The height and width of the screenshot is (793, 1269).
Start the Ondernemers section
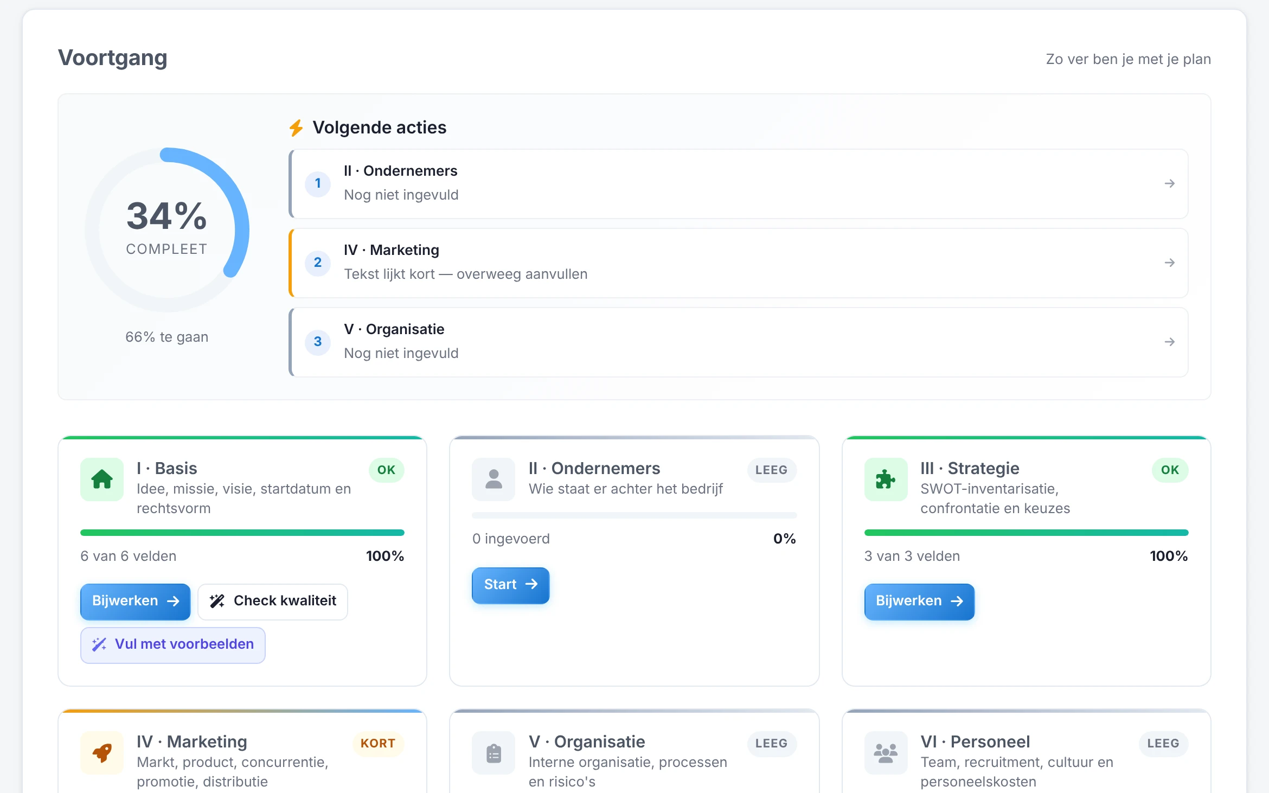510,585
